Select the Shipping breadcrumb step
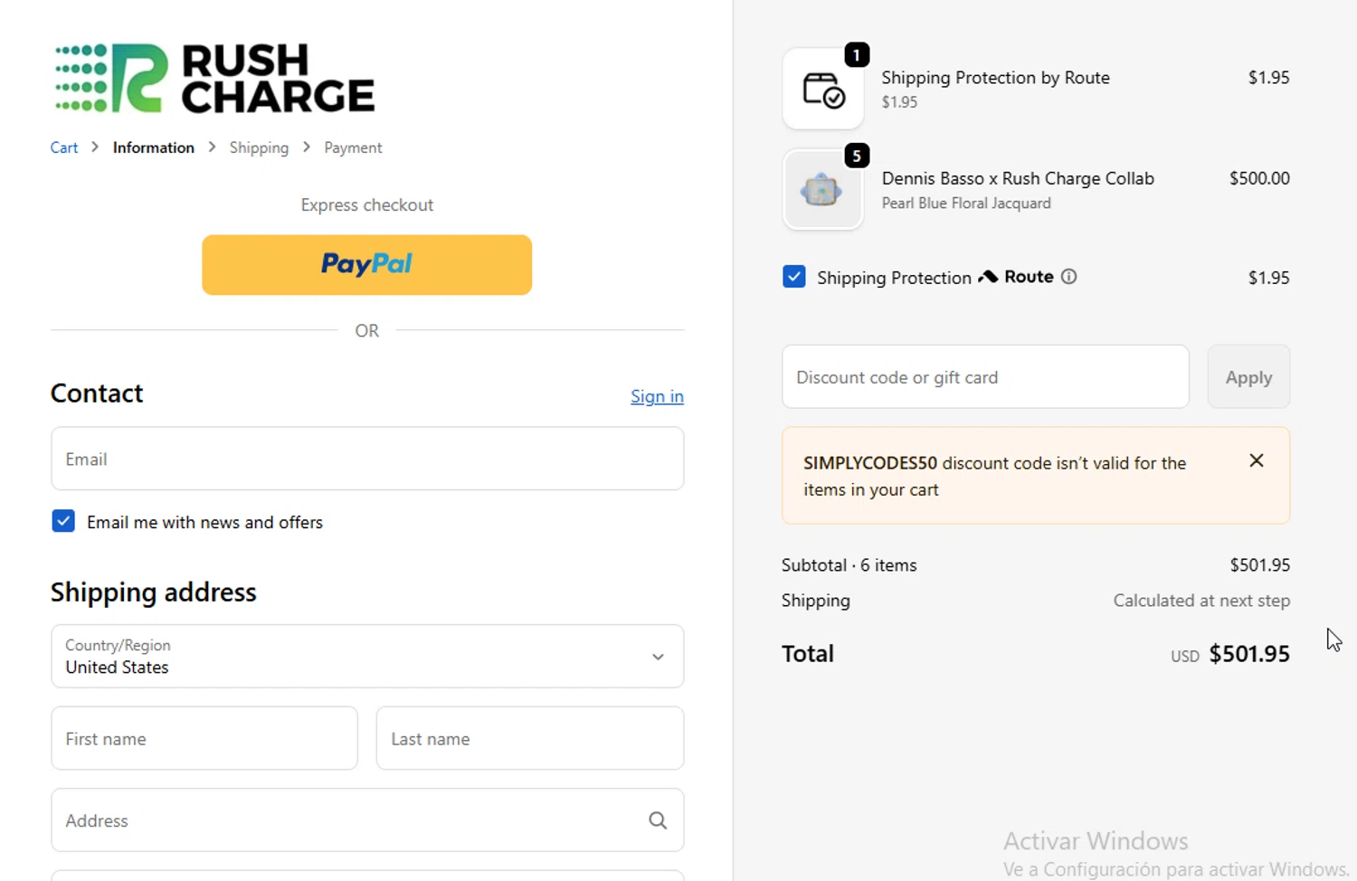The width and height of the screenshot is (1357, 881). pos(259,147)
